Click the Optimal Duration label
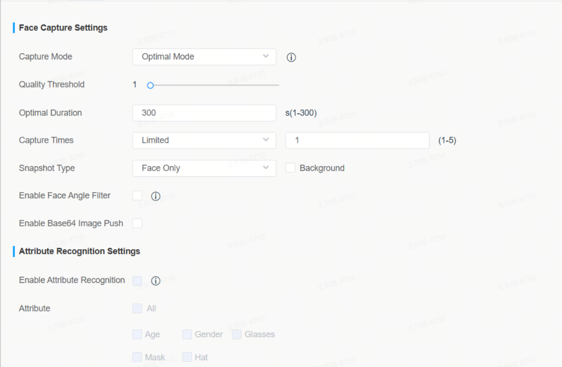The height and width of the screenshot is (367, 562). pyautogui.click(x=50, y=113)
